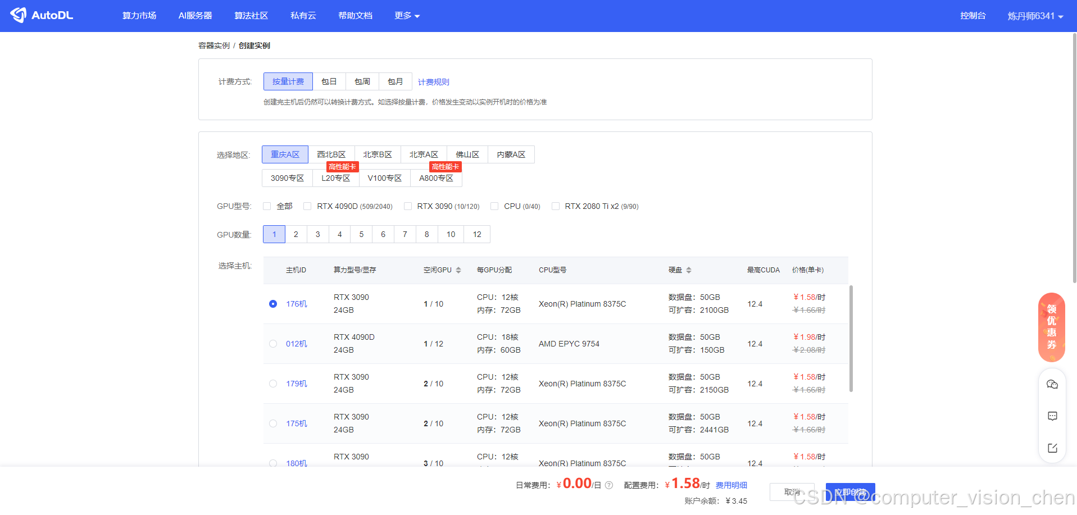Check the RTX 3090 checkbox

(408, 206)
